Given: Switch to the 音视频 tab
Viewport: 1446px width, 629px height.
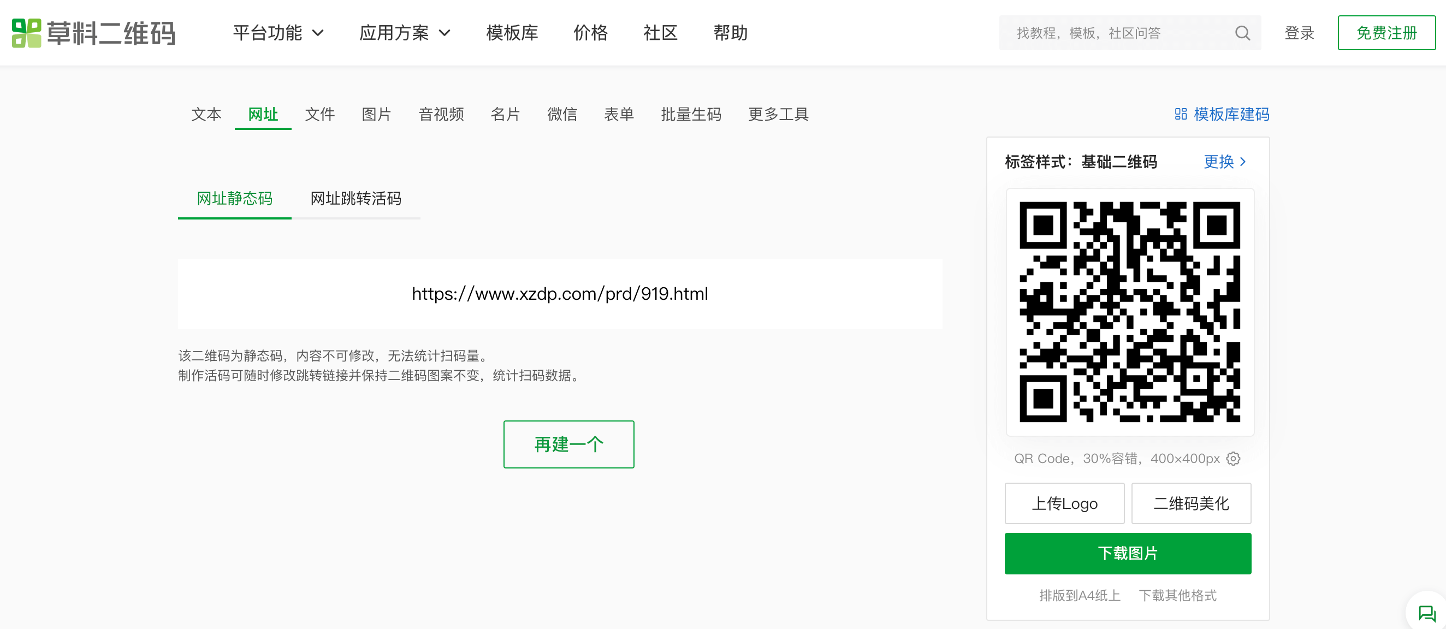Looking at the screenshot, I should 441,115.
